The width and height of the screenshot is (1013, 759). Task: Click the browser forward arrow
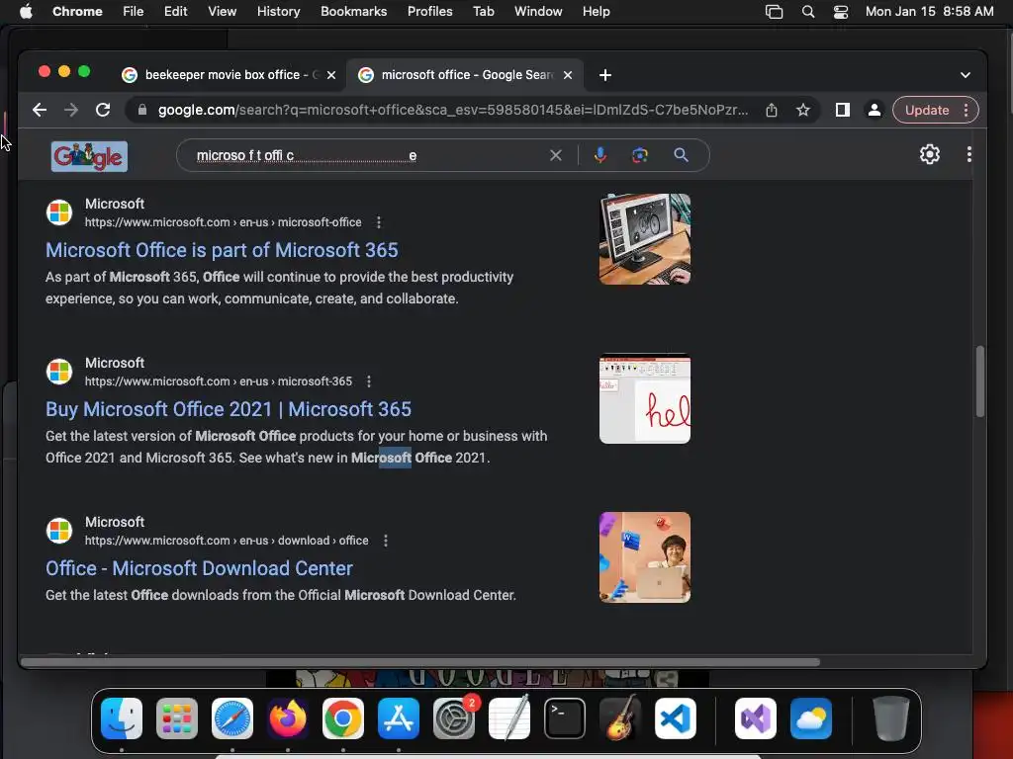pos(71,110)
